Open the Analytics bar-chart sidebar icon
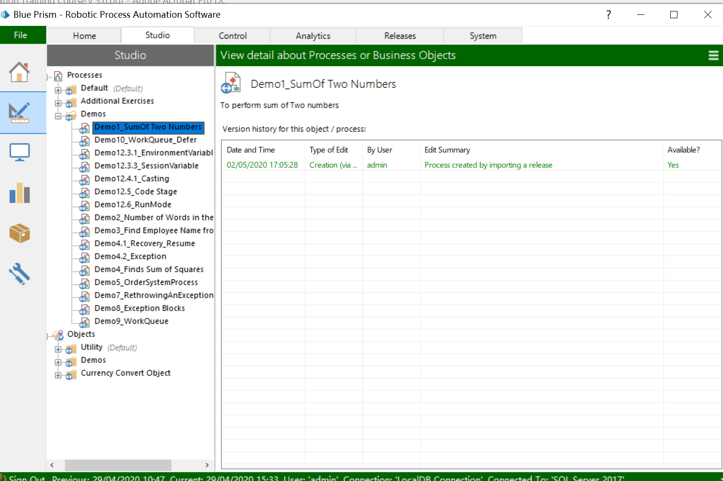The image size is (723, 481). 20,193
